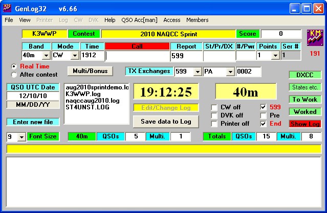This screenshot has width=327, height=213.
Task: Open the QSO Acc[man] menu
Action: click(140, 20)
